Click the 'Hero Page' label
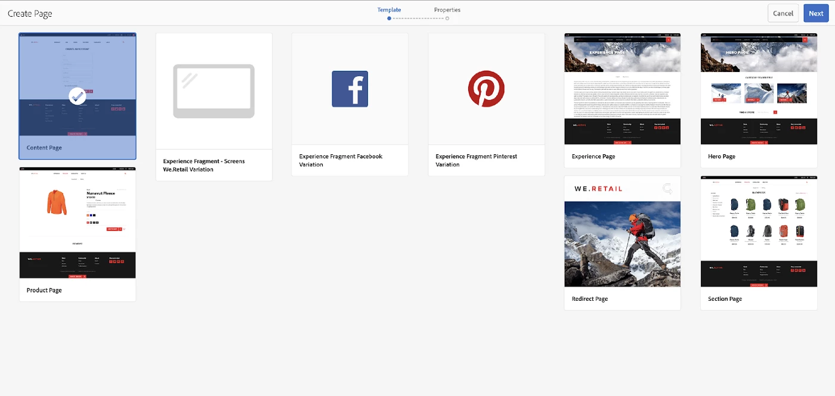 [x=722, y=156]
